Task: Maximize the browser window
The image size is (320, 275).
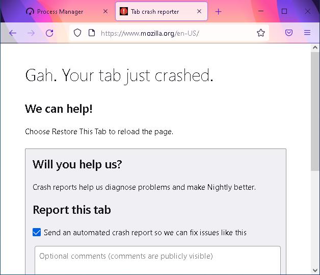Action: (x=284, y=11)
